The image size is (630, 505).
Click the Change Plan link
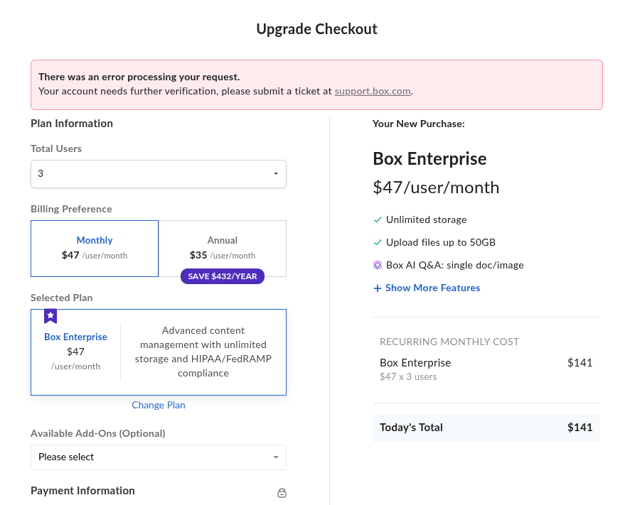[159, 405]
